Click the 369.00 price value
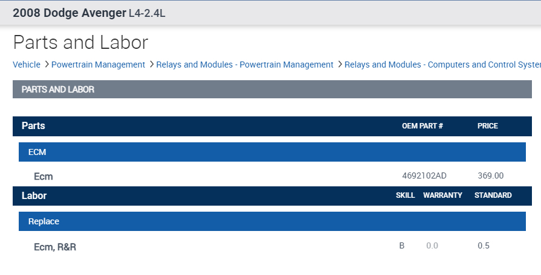Image resolution: width=541 pixels, height=275 pixels. click(x=490, y=176)
